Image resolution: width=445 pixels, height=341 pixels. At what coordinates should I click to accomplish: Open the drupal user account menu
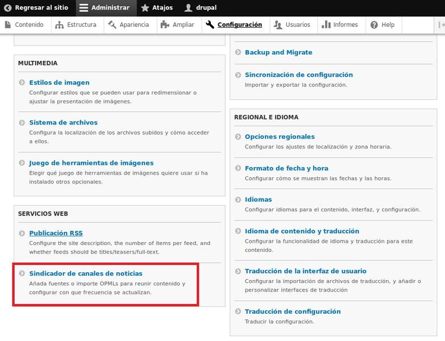point(202,8)
